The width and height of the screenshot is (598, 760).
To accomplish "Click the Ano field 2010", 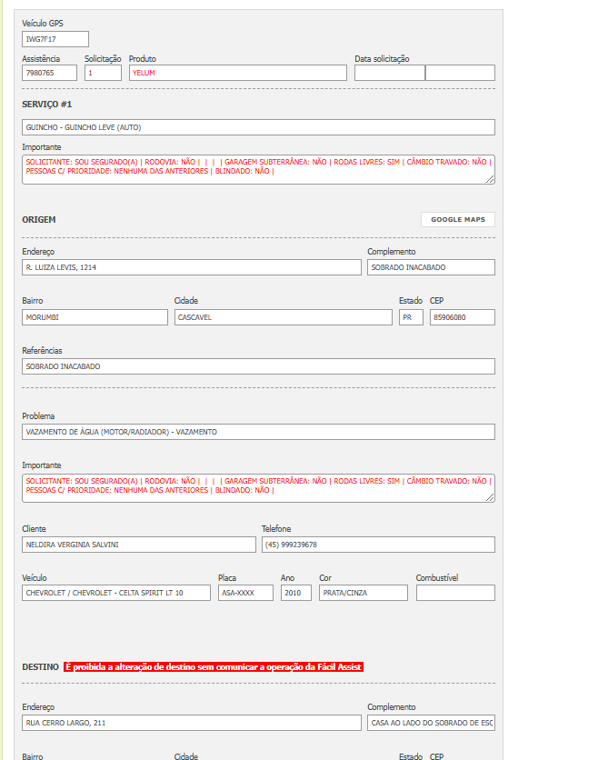I will (296, 593).
